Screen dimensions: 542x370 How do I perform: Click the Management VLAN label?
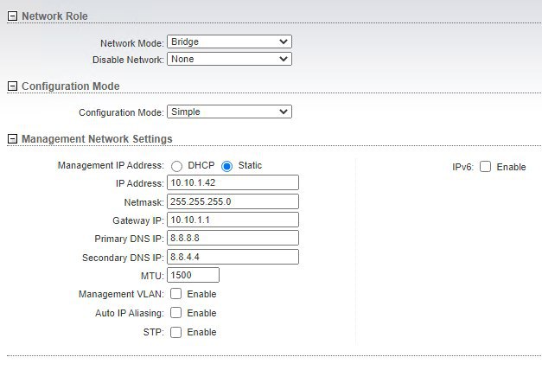point(121,294)
